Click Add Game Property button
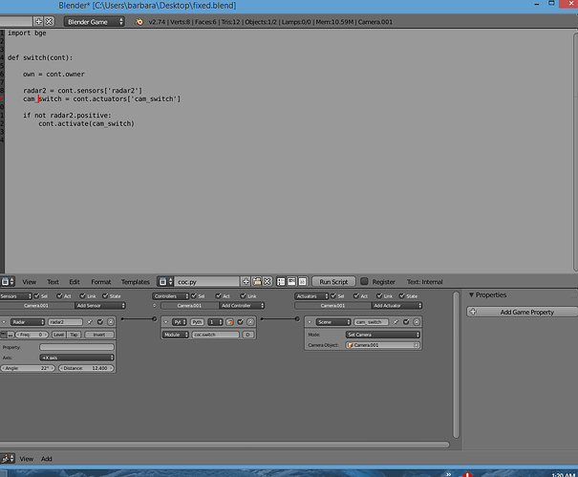Screen dimensions: 578x477 (x=523, y=312)
